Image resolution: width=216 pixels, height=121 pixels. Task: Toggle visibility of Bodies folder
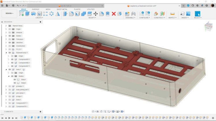click(x=10, y=36)
